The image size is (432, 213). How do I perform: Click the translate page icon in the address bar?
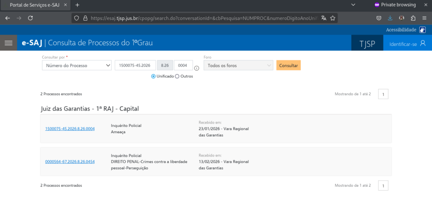pyautogui.click(x=324, y=18)
